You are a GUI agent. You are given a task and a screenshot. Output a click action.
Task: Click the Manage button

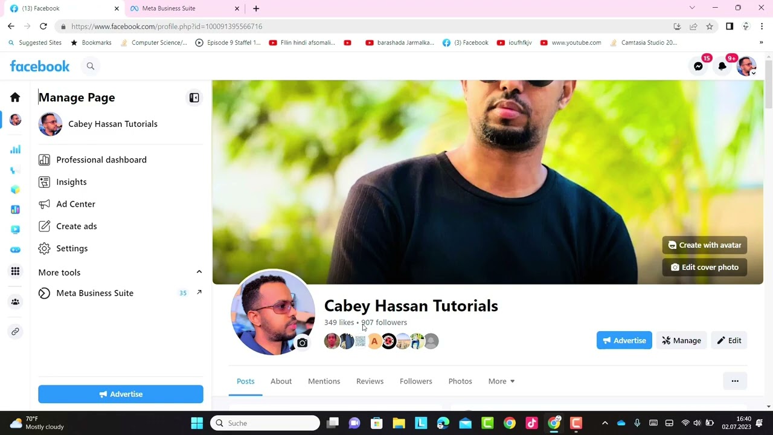[x=681, y=340]
